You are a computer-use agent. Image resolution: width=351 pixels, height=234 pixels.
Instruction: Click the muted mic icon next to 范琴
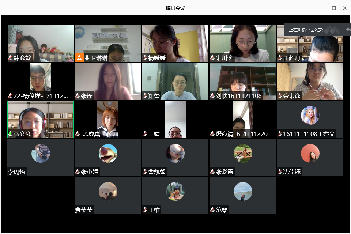pos(212,210)
